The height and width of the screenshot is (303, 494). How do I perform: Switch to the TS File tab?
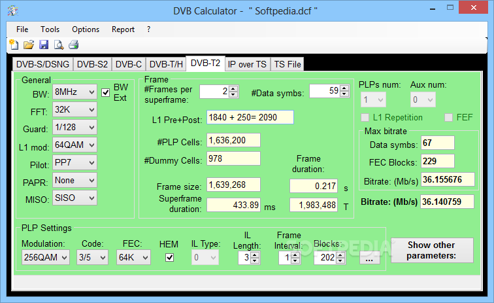288,64
